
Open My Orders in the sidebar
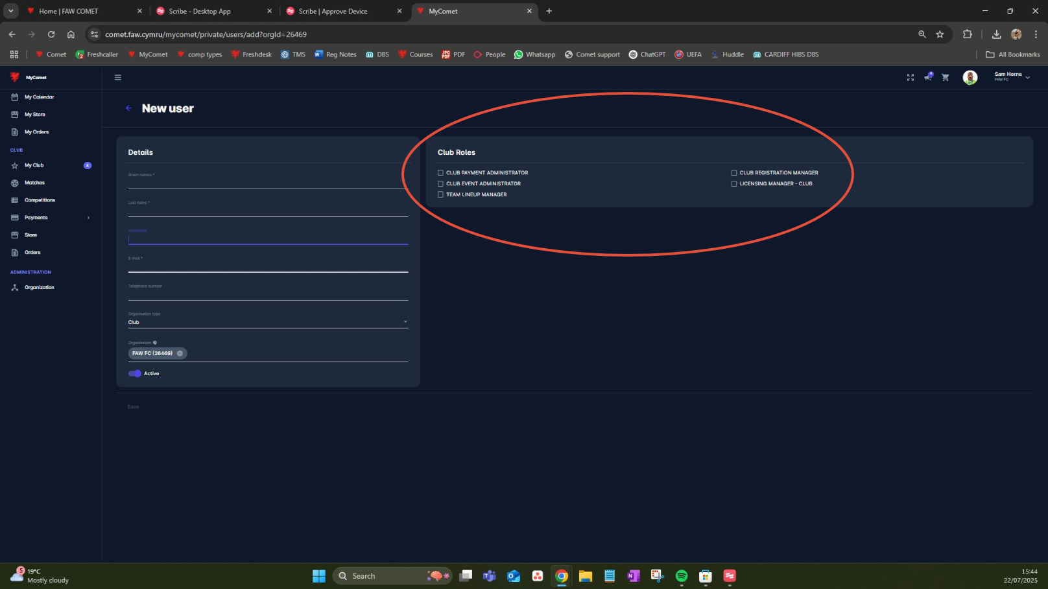pos(36,132)
